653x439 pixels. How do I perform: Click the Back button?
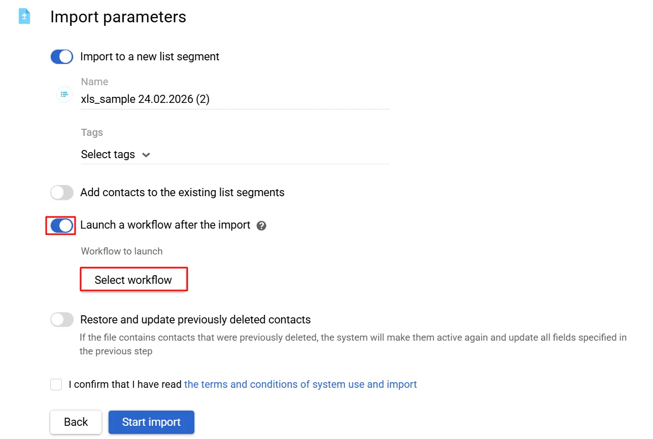click(76, 422)
